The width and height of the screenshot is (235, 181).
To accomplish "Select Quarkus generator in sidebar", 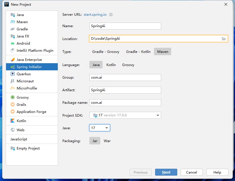I will (x=32, y=74).
